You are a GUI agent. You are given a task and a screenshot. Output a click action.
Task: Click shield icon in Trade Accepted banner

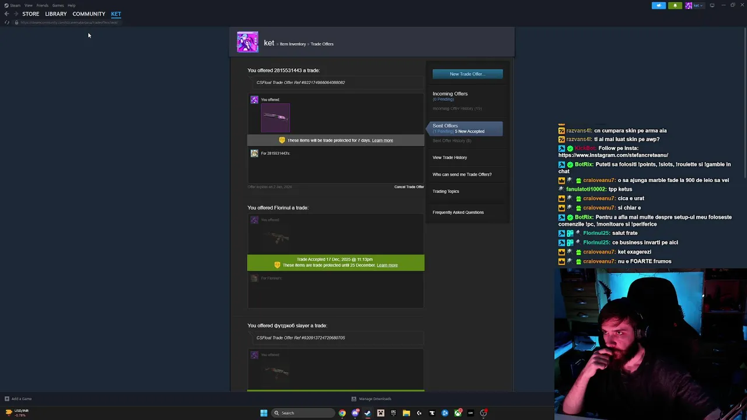pos(277,265)
